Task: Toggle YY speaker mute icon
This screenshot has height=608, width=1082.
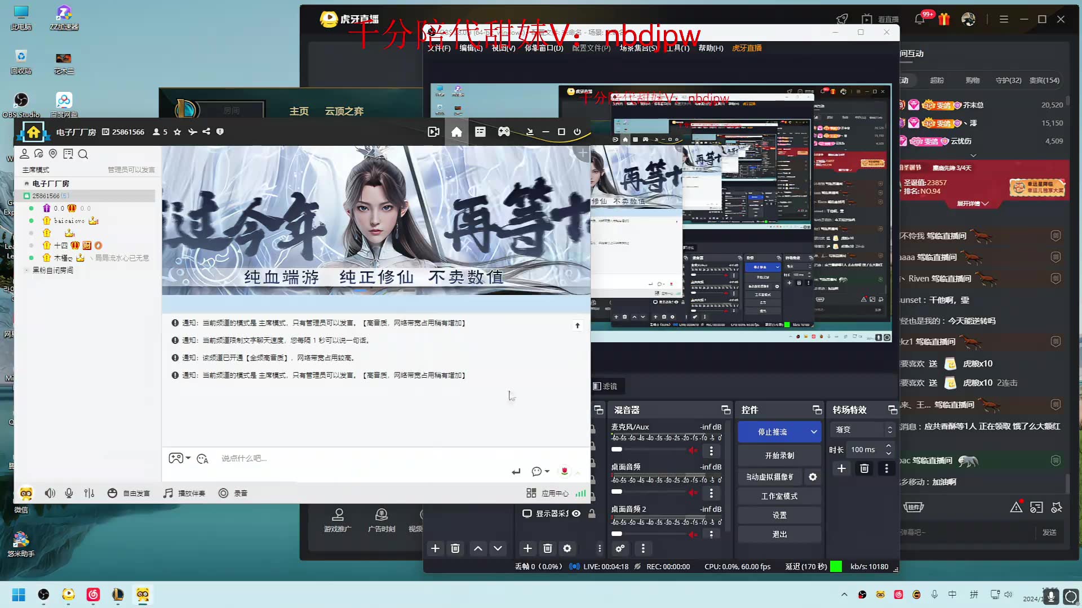Action: click(x=50, y=493)
